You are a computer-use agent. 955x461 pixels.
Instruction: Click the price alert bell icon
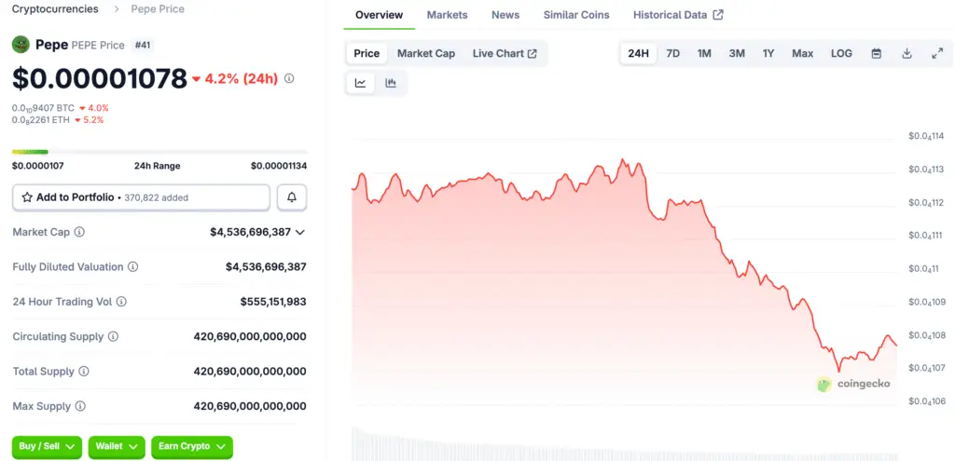point(292,197)
